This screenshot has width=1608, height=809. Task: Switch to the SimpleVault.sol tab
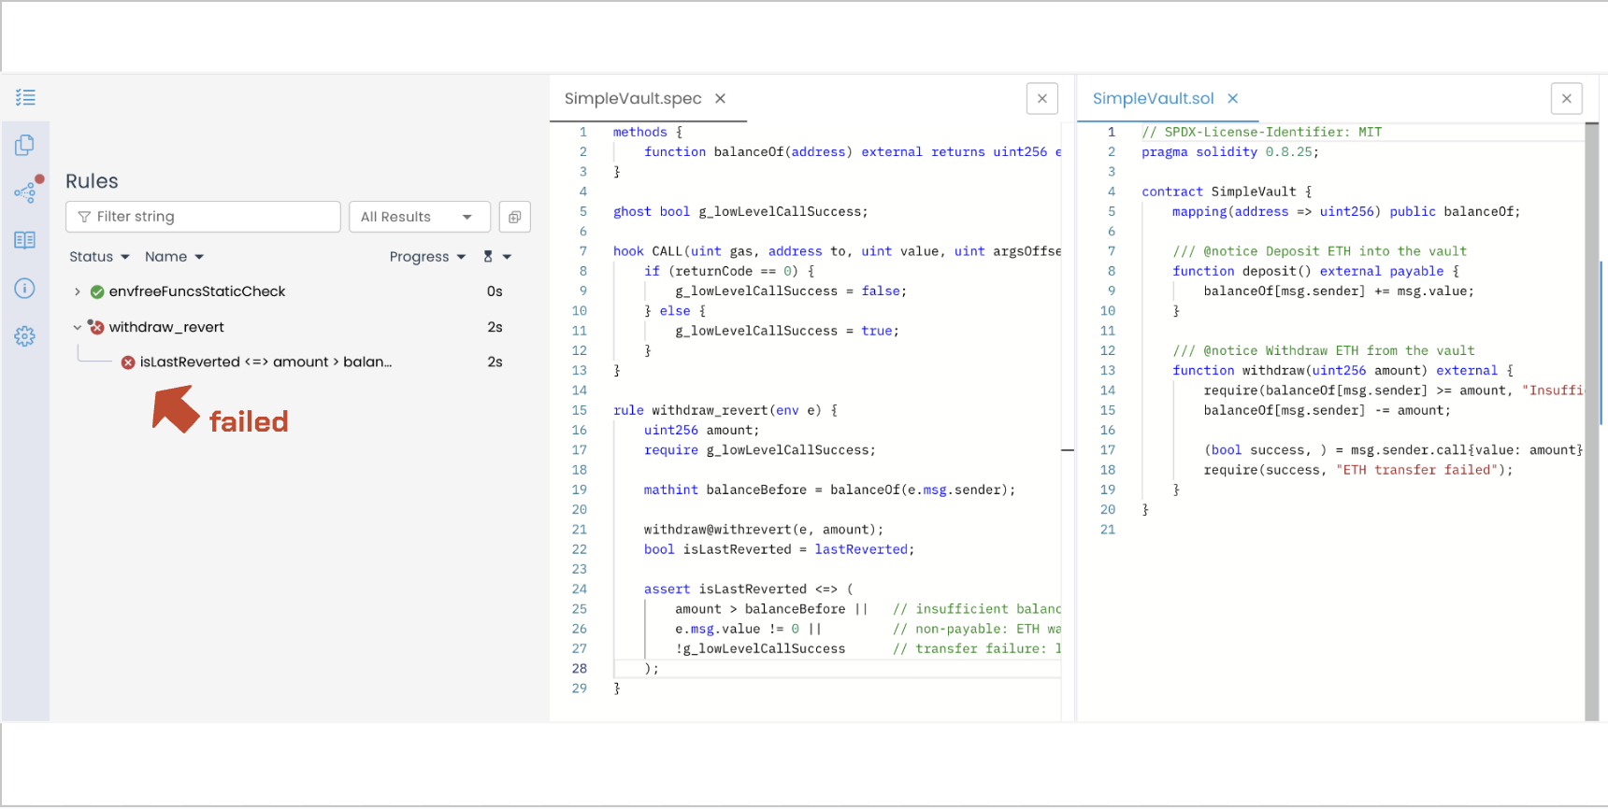(1153, 99)
